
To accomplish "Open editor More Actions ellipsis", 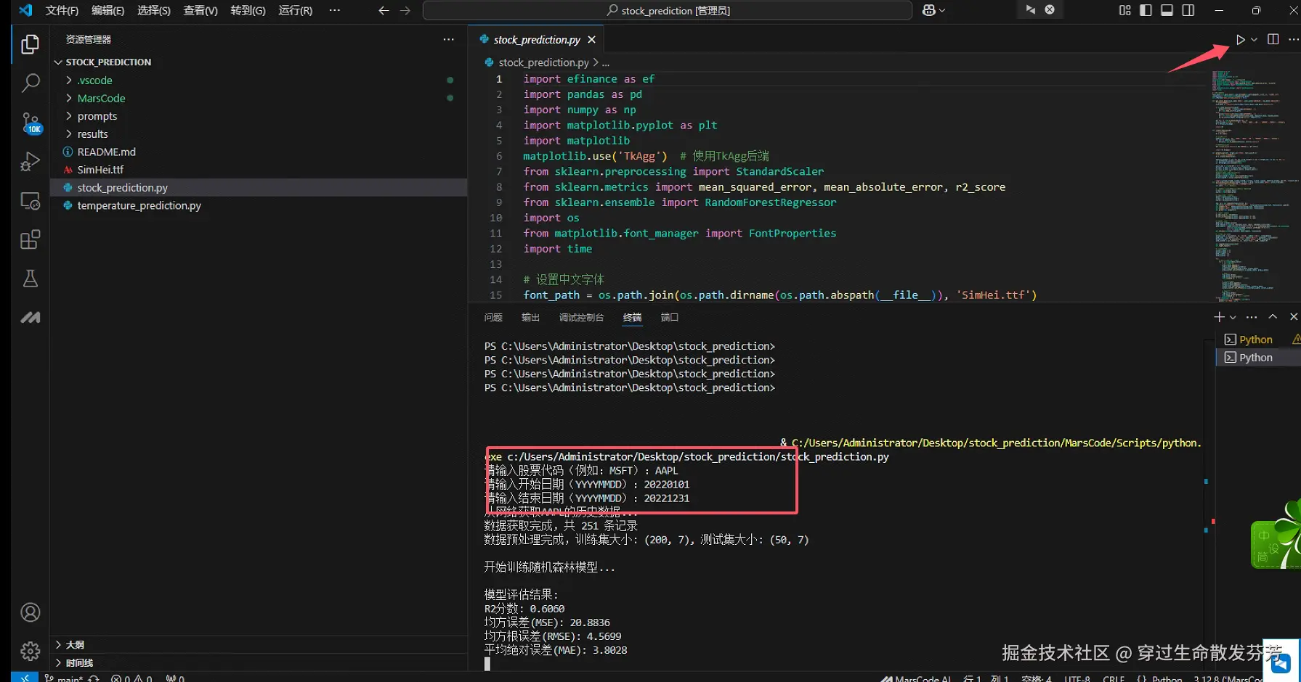I will pyautogui.click(x=1293, y=39).
